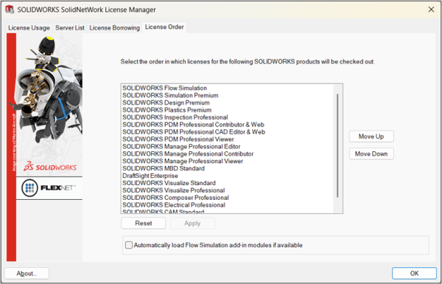
Task: Close the License Manager window
Action: click(431, 10)
